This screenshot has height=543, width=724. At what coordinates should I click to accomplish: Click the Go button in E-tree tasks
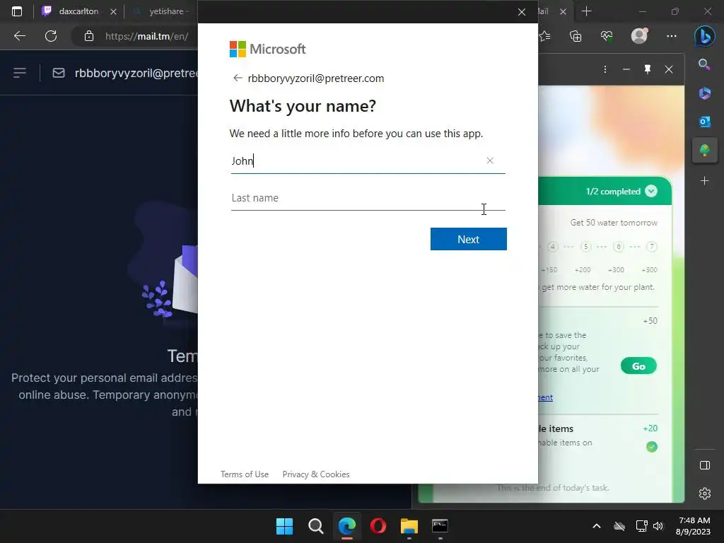coord(638,366)
